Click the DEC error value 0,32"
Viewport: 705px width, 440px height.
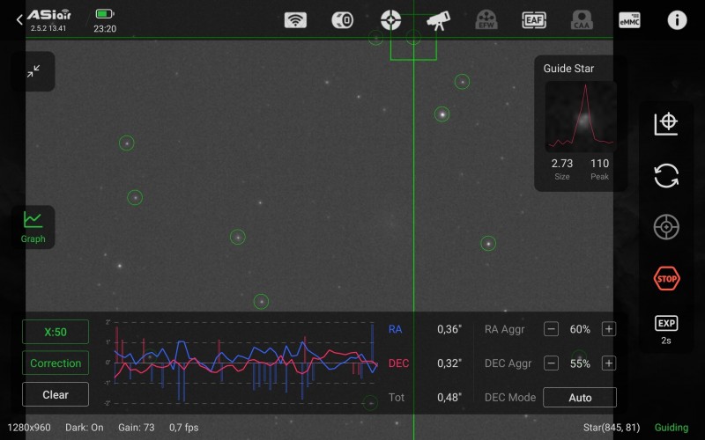[x=449, y=363]
